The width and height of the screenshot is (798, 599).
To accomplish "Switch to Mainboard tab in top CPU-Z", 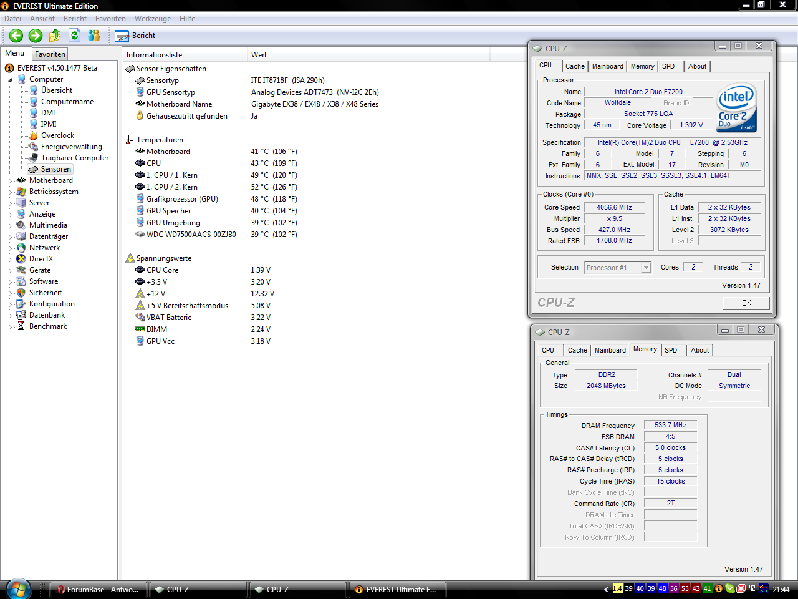I will coord(608,66).
